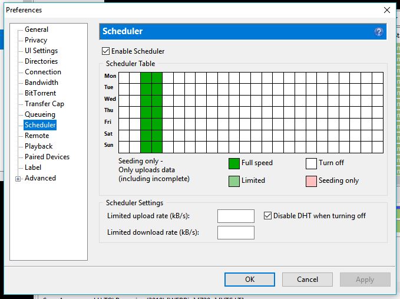Click the Sun row label

click(108, 144)
